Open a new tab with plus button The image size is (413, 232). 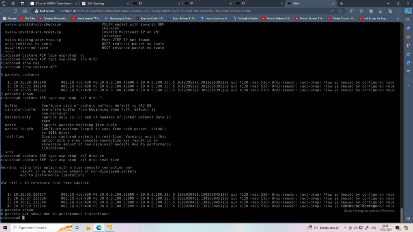(341, 3)
